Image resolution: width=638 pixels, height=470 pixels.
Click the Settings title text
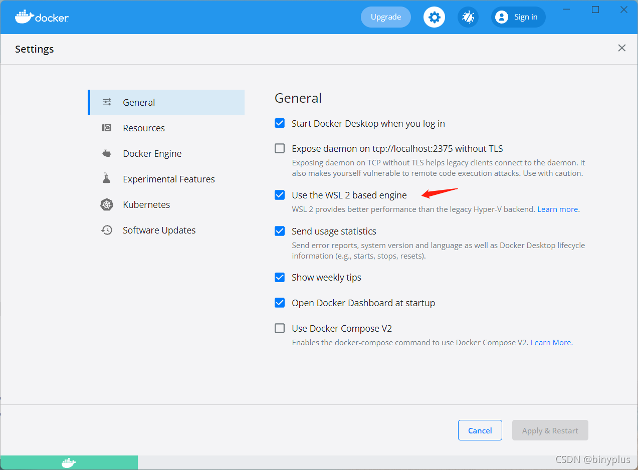35,49
